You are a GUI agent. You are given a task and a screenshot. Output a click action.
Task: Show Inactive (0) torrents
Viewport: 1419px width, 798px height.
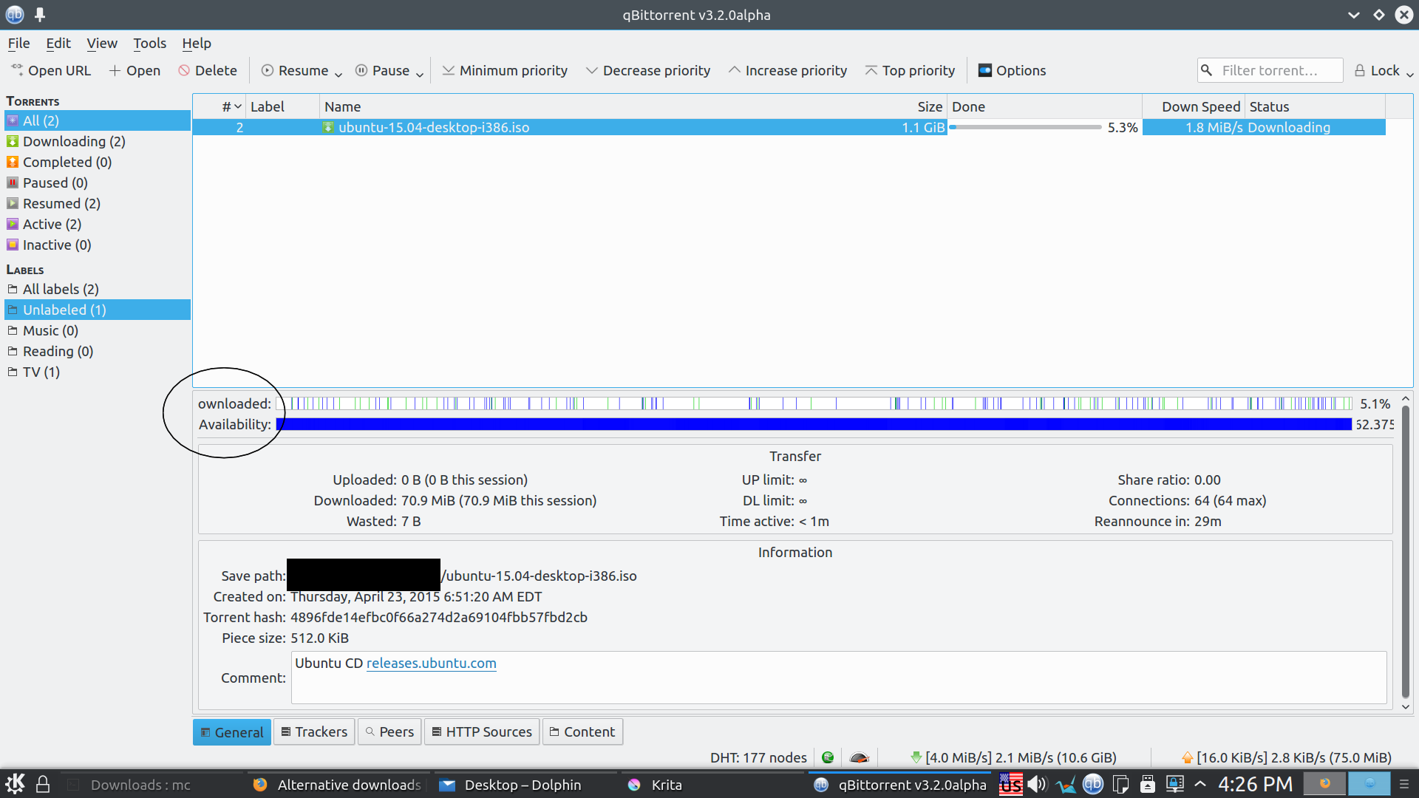point(98,245)
